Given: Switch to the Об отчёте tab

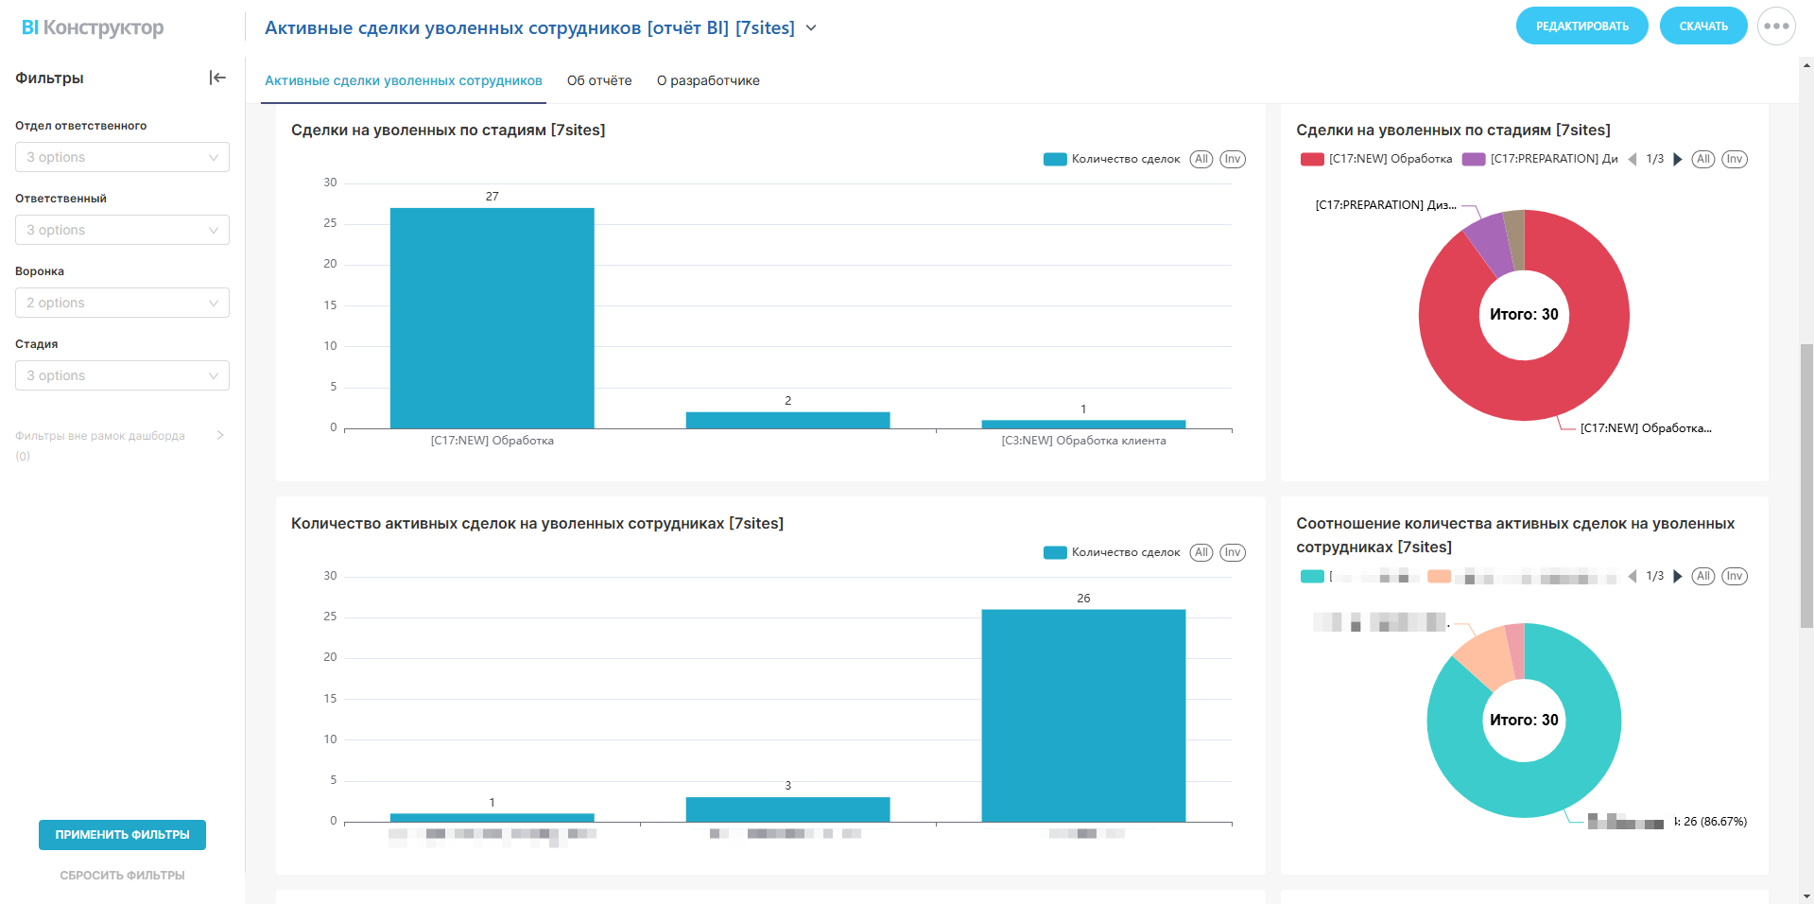Looking at the screenshot, I should coord(599,80).
